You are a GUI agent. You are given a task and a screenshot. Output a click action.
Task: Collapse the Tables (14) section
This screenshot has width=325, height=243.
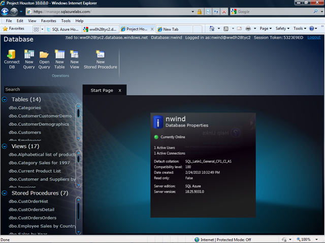click(x=5, y=100)
